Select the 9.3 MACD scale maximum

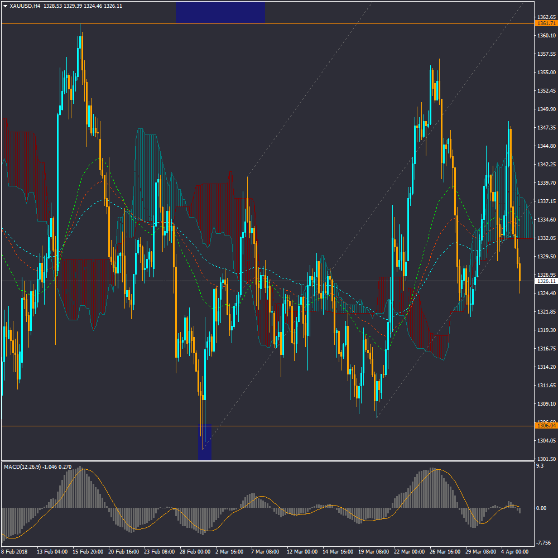click(539, 465)
